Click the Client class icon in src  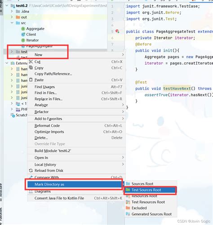pos(23,35)
